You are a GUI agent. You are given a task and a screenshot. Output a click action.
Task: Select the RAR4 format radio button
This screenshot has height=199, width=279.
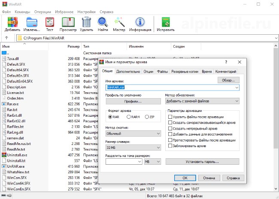click(x=128, y=117)
